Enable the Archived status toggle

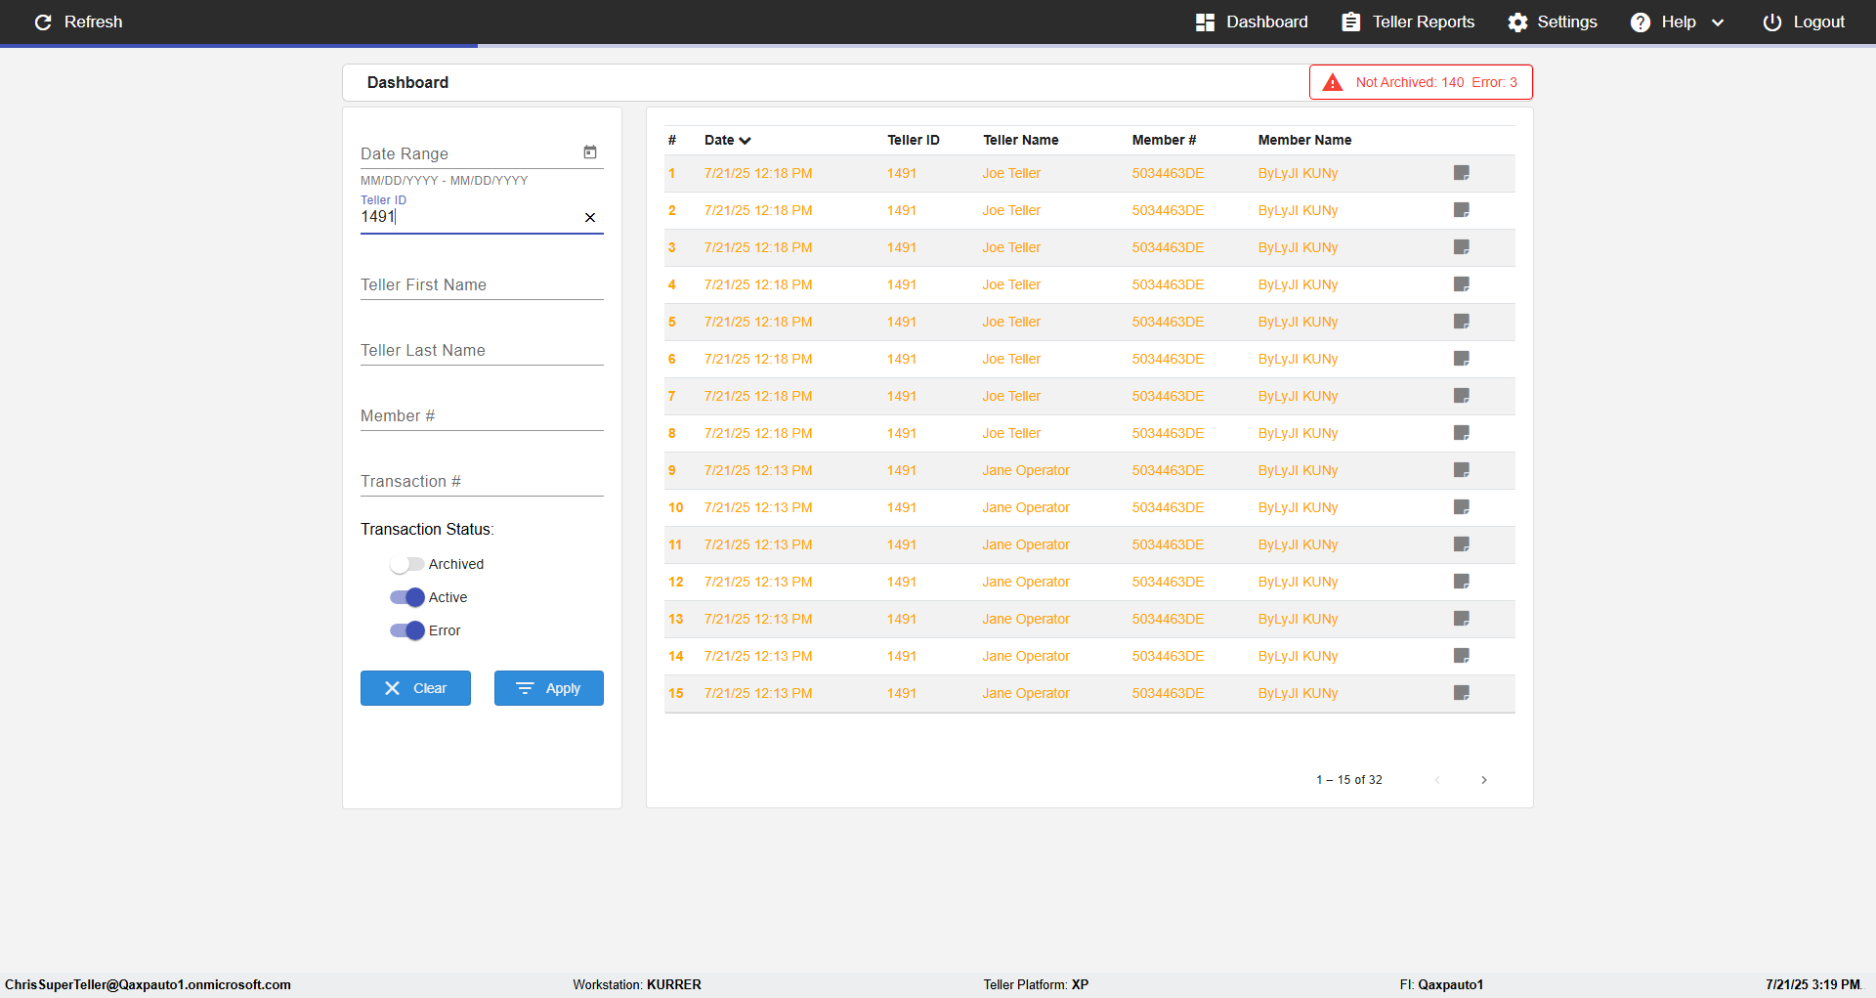406,564
